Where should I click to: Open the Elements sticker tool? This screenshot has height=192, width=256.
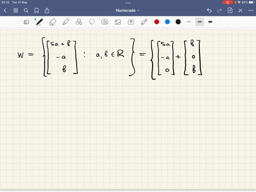pyautogui.click(x=105, y=22)
